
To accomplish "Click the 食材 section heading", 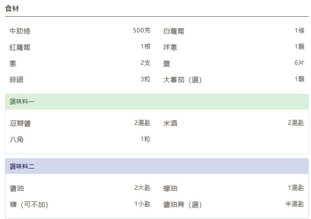I will tap(12, 9).
